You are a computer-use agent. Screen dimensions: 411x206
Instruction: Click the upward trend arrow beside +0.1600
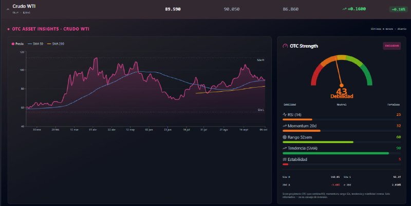click(x=344, y=9)
